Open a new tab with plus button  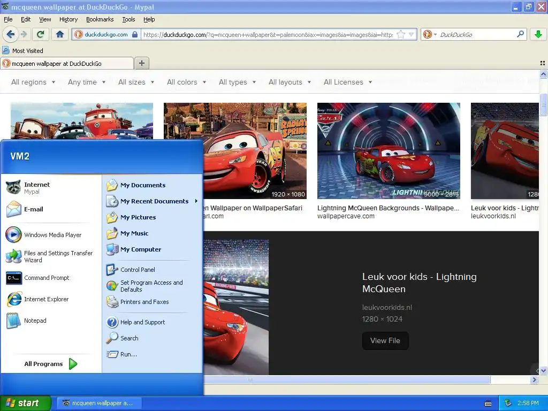(x=141, y=63)
